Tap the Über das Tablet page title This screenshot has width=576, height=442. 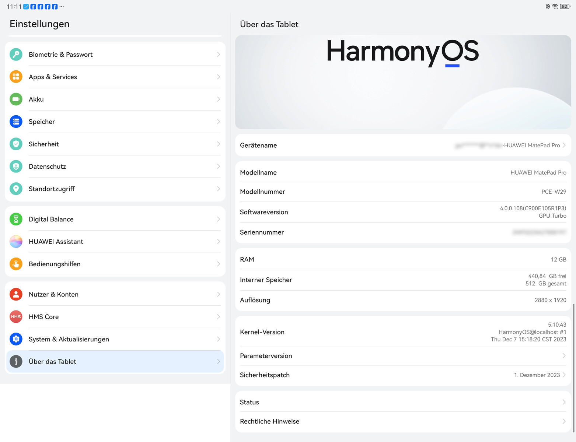click(269, 24)
